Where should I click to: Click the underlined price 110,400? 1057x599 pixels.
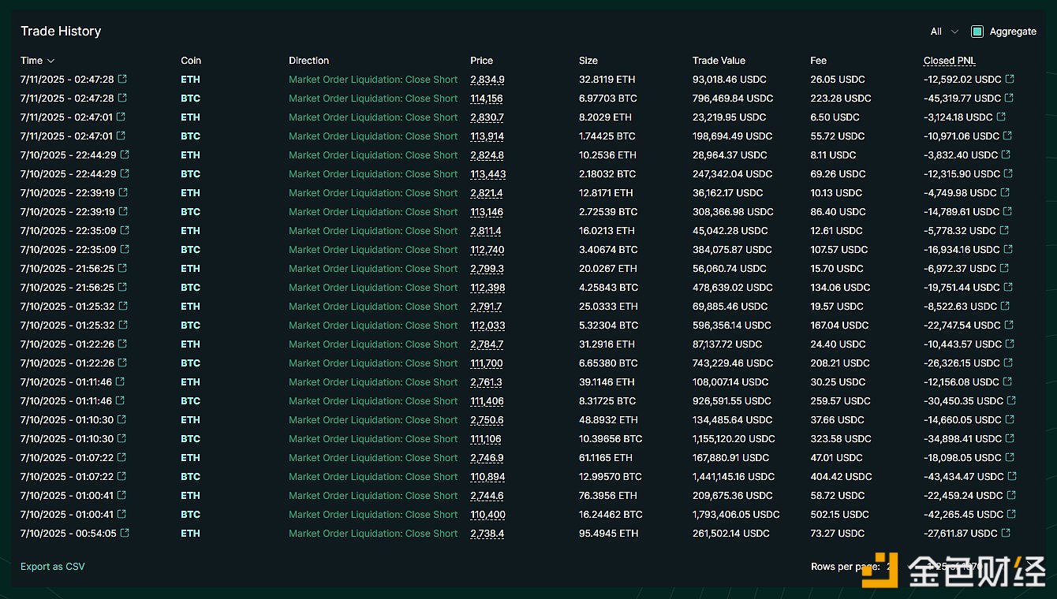tap(487, 515)
